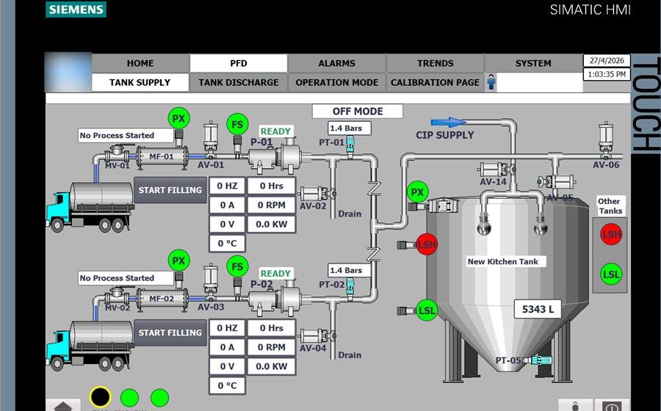Click the LSL indicator under Other Tanks
This screenshot has height=411, width=661.
[x=611, y=274]
